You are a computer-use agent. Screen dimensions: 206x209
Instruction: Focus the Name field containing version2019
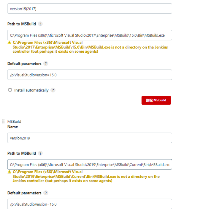pos(89,138)
